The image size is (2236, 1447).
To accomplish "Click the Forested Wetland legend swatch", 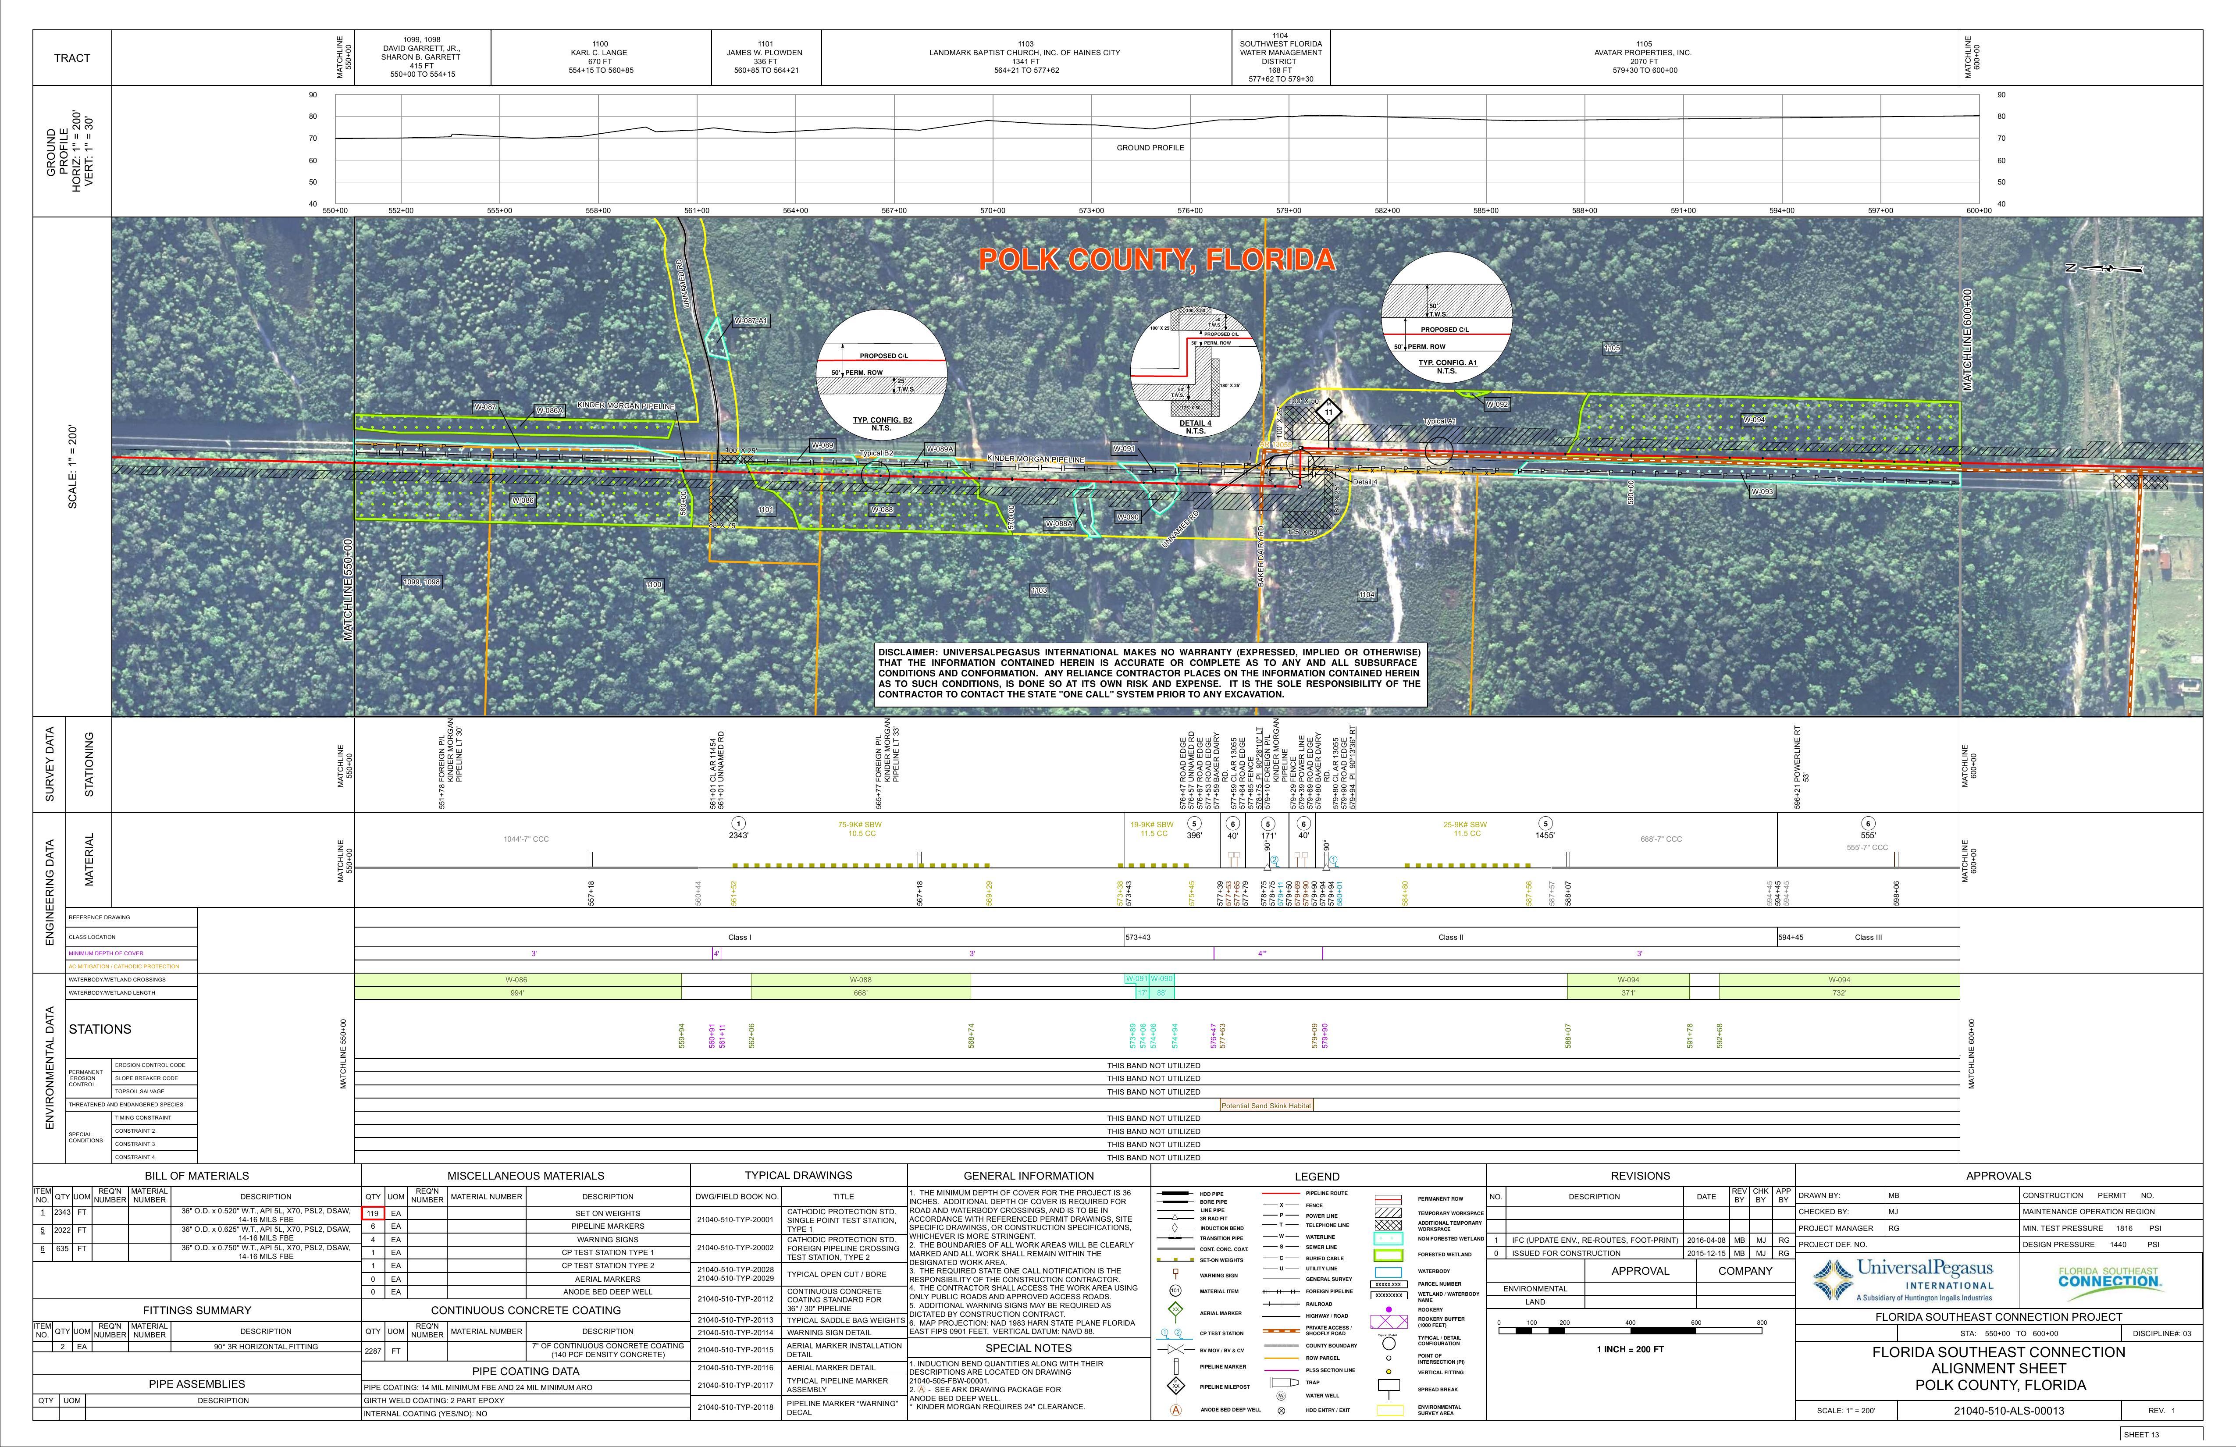I will coord(1388,1255).
